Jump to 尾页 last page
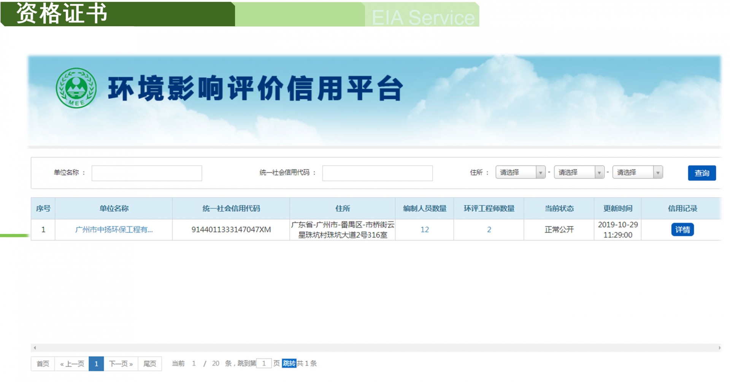The height and width of the screenshot is (382, 730). click(x=150, y=364)
